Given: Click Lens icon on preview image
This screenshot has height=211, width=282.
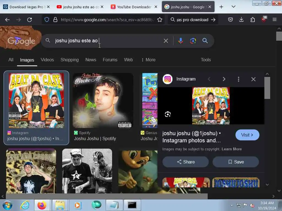Looking at the screenshot, I should (168, 114).
